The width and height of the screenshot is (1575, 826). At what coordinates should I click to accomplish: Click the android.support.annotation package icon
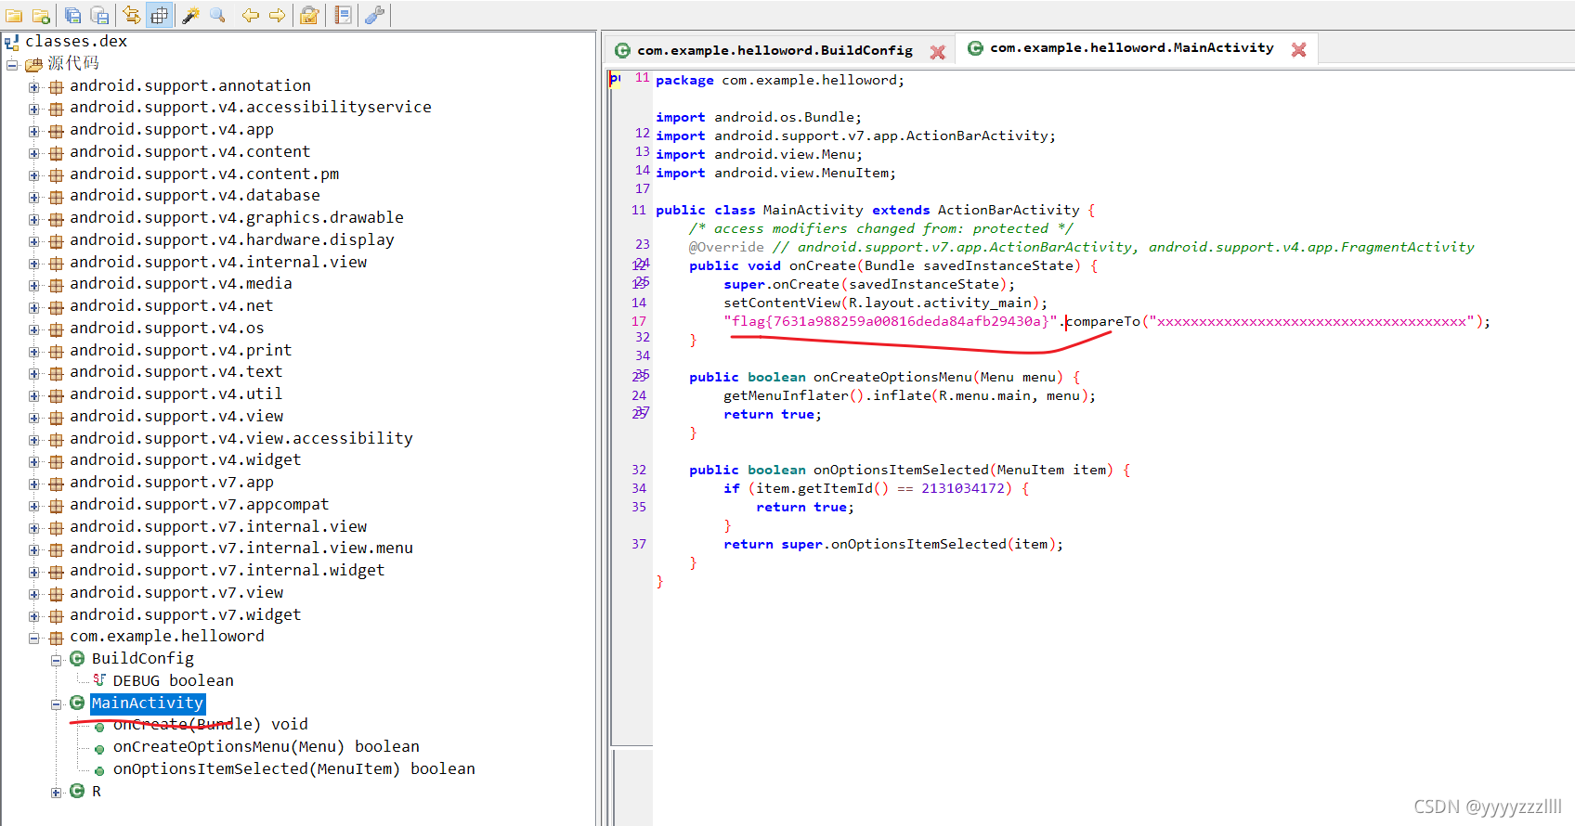[x=56, y=86]
